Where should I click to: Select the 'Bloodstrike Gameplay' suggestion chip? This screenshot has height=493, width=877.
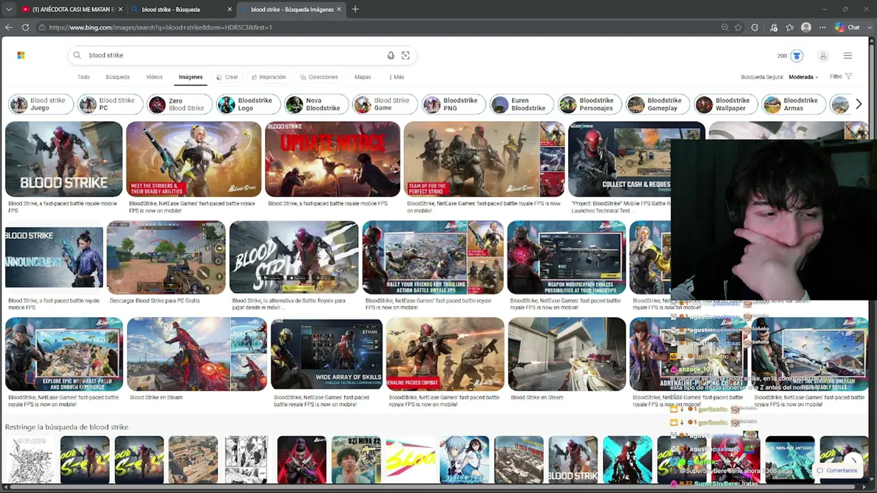click(x=657, y=104)
